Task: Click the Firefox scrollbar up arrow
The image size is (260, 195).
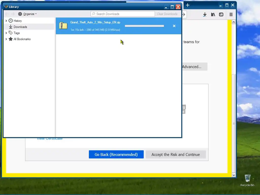Action: tap(234, 22)
